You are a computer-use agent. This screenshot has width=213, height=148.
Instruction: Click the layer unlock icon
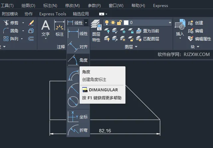(131, 39)
